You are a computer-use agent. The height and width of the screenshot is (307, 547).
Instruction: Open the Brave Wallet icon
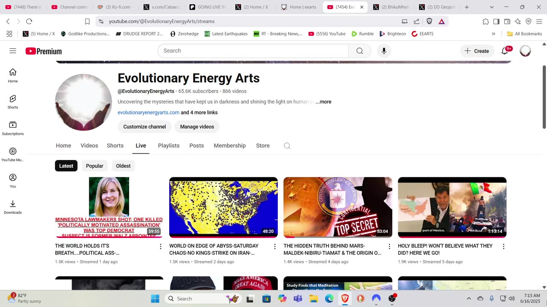[x=507, y=21]
